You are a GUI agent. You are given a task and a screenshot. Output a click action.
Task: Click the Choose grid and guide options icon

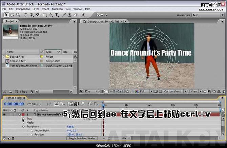coord(101,91)
